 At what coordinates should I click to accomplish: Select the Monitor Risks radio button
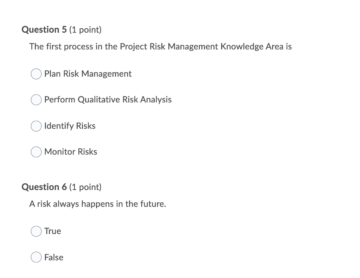pyautogui.click(x=36, y=152)
